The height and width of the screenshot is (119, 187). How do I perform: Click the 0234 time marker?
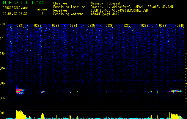73,26
